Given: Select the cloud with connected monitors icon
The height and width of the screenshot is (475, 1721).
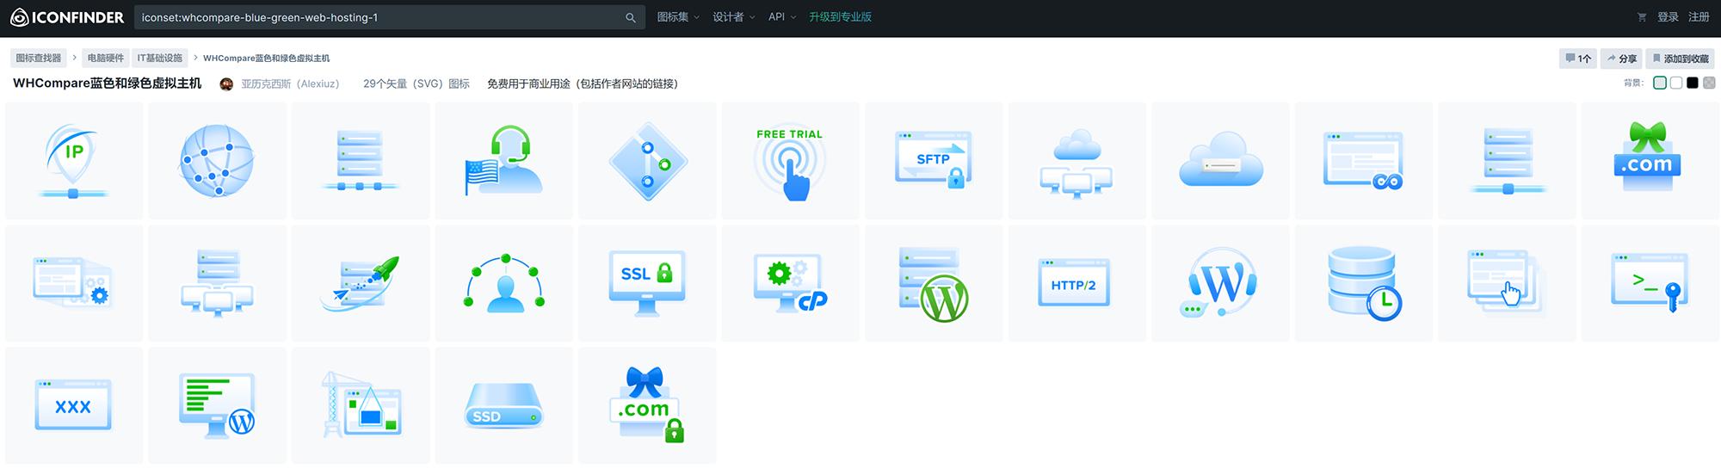Looking at the screenshot, I should click(1076, 160).
